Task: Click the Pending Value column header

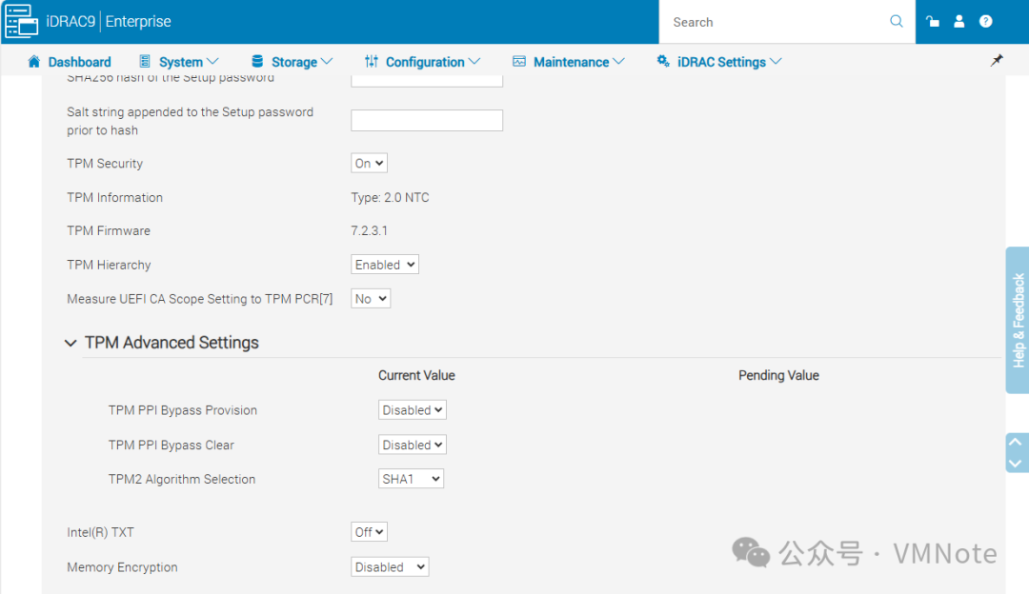Action: click(x=778, y=376)
